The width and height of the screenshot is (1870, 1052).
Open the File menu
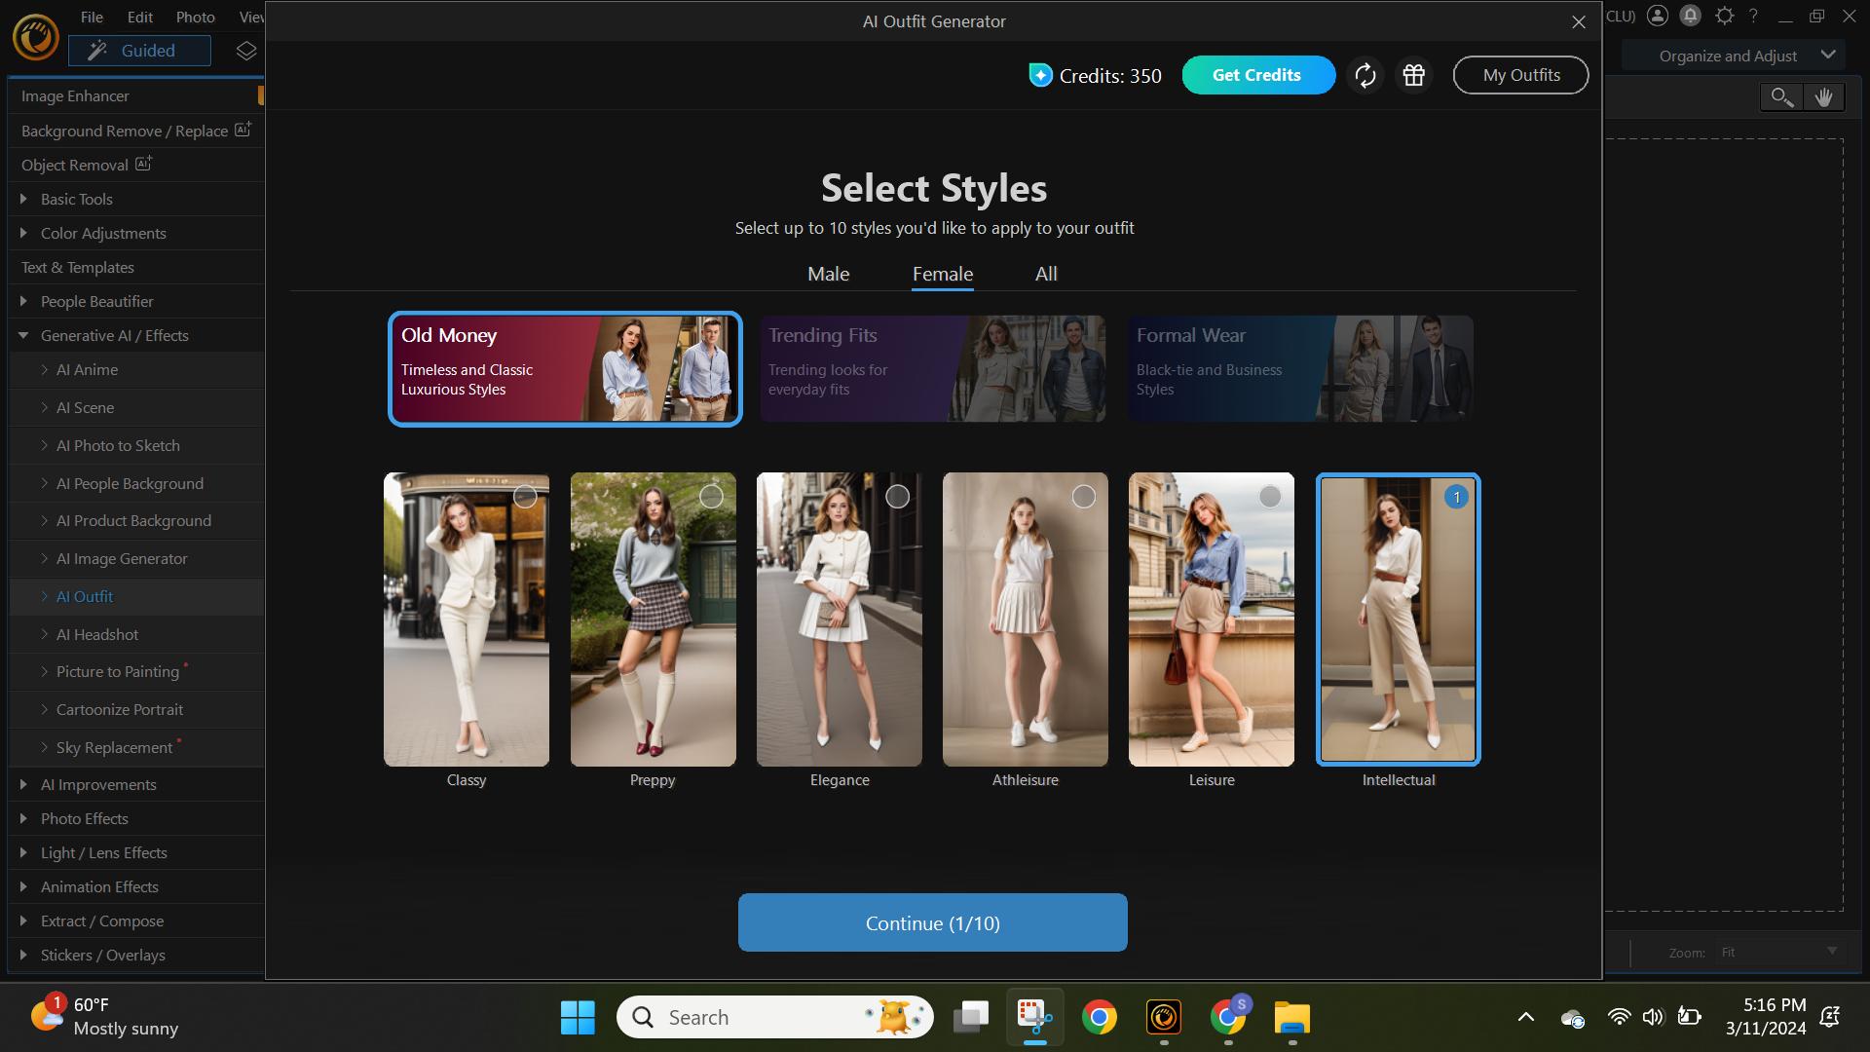tap(92, 17)
